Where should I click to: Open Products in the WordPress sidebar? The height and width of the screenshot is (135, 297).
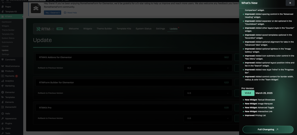[x=9, y=71]
